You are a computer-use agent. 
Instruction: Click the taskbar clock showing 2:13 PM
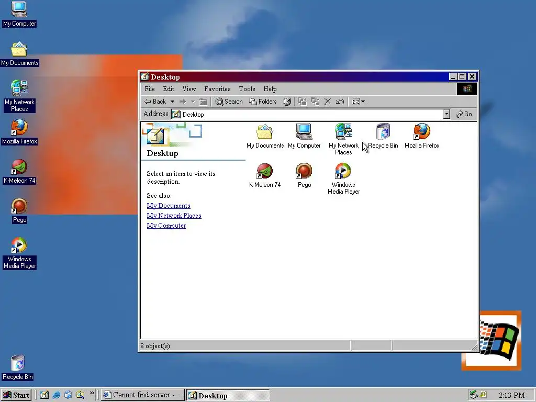[x=511, y=395]
